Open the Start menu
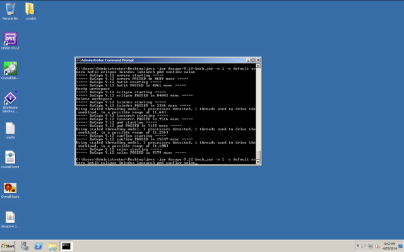 pos(8,246)
